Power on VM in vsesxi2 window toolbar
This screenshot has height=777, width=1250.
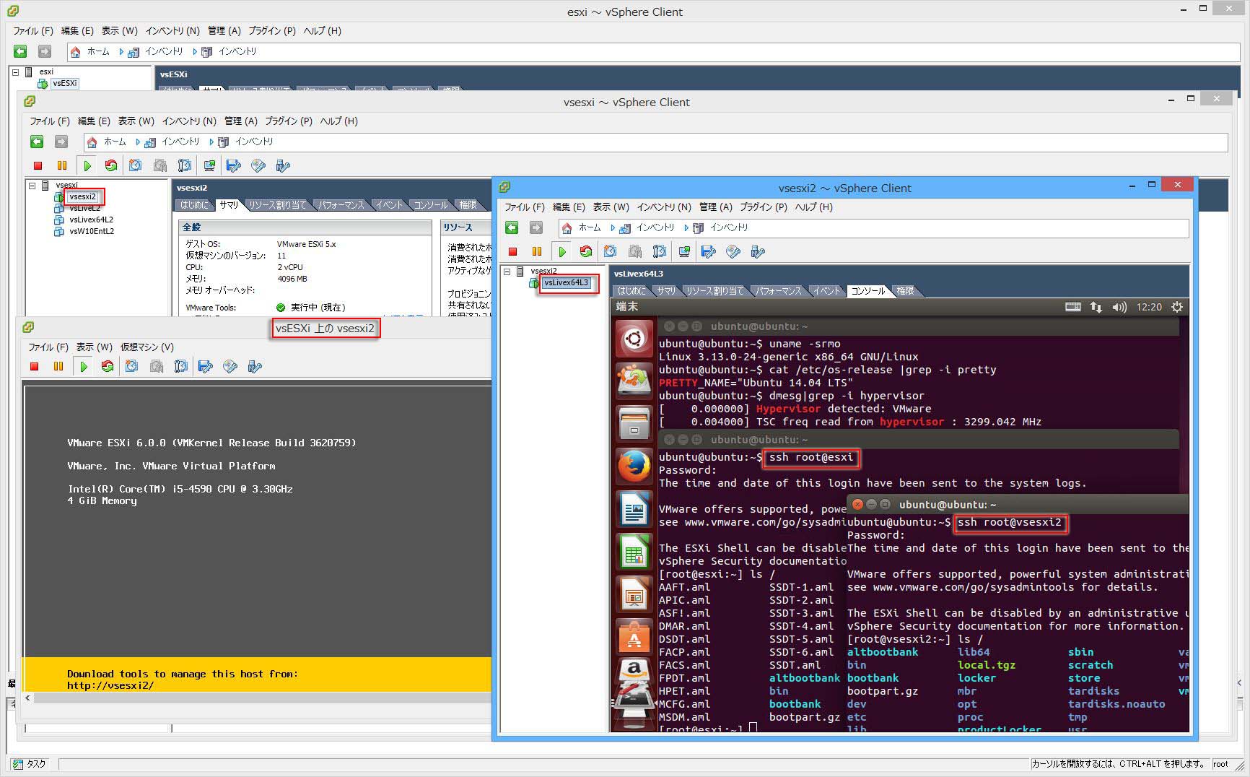561,251
